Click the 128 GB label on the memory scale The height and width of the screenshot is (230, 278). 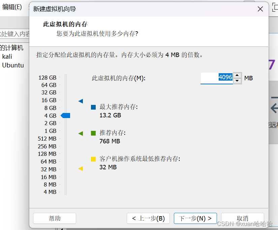[x=47, y=77]
